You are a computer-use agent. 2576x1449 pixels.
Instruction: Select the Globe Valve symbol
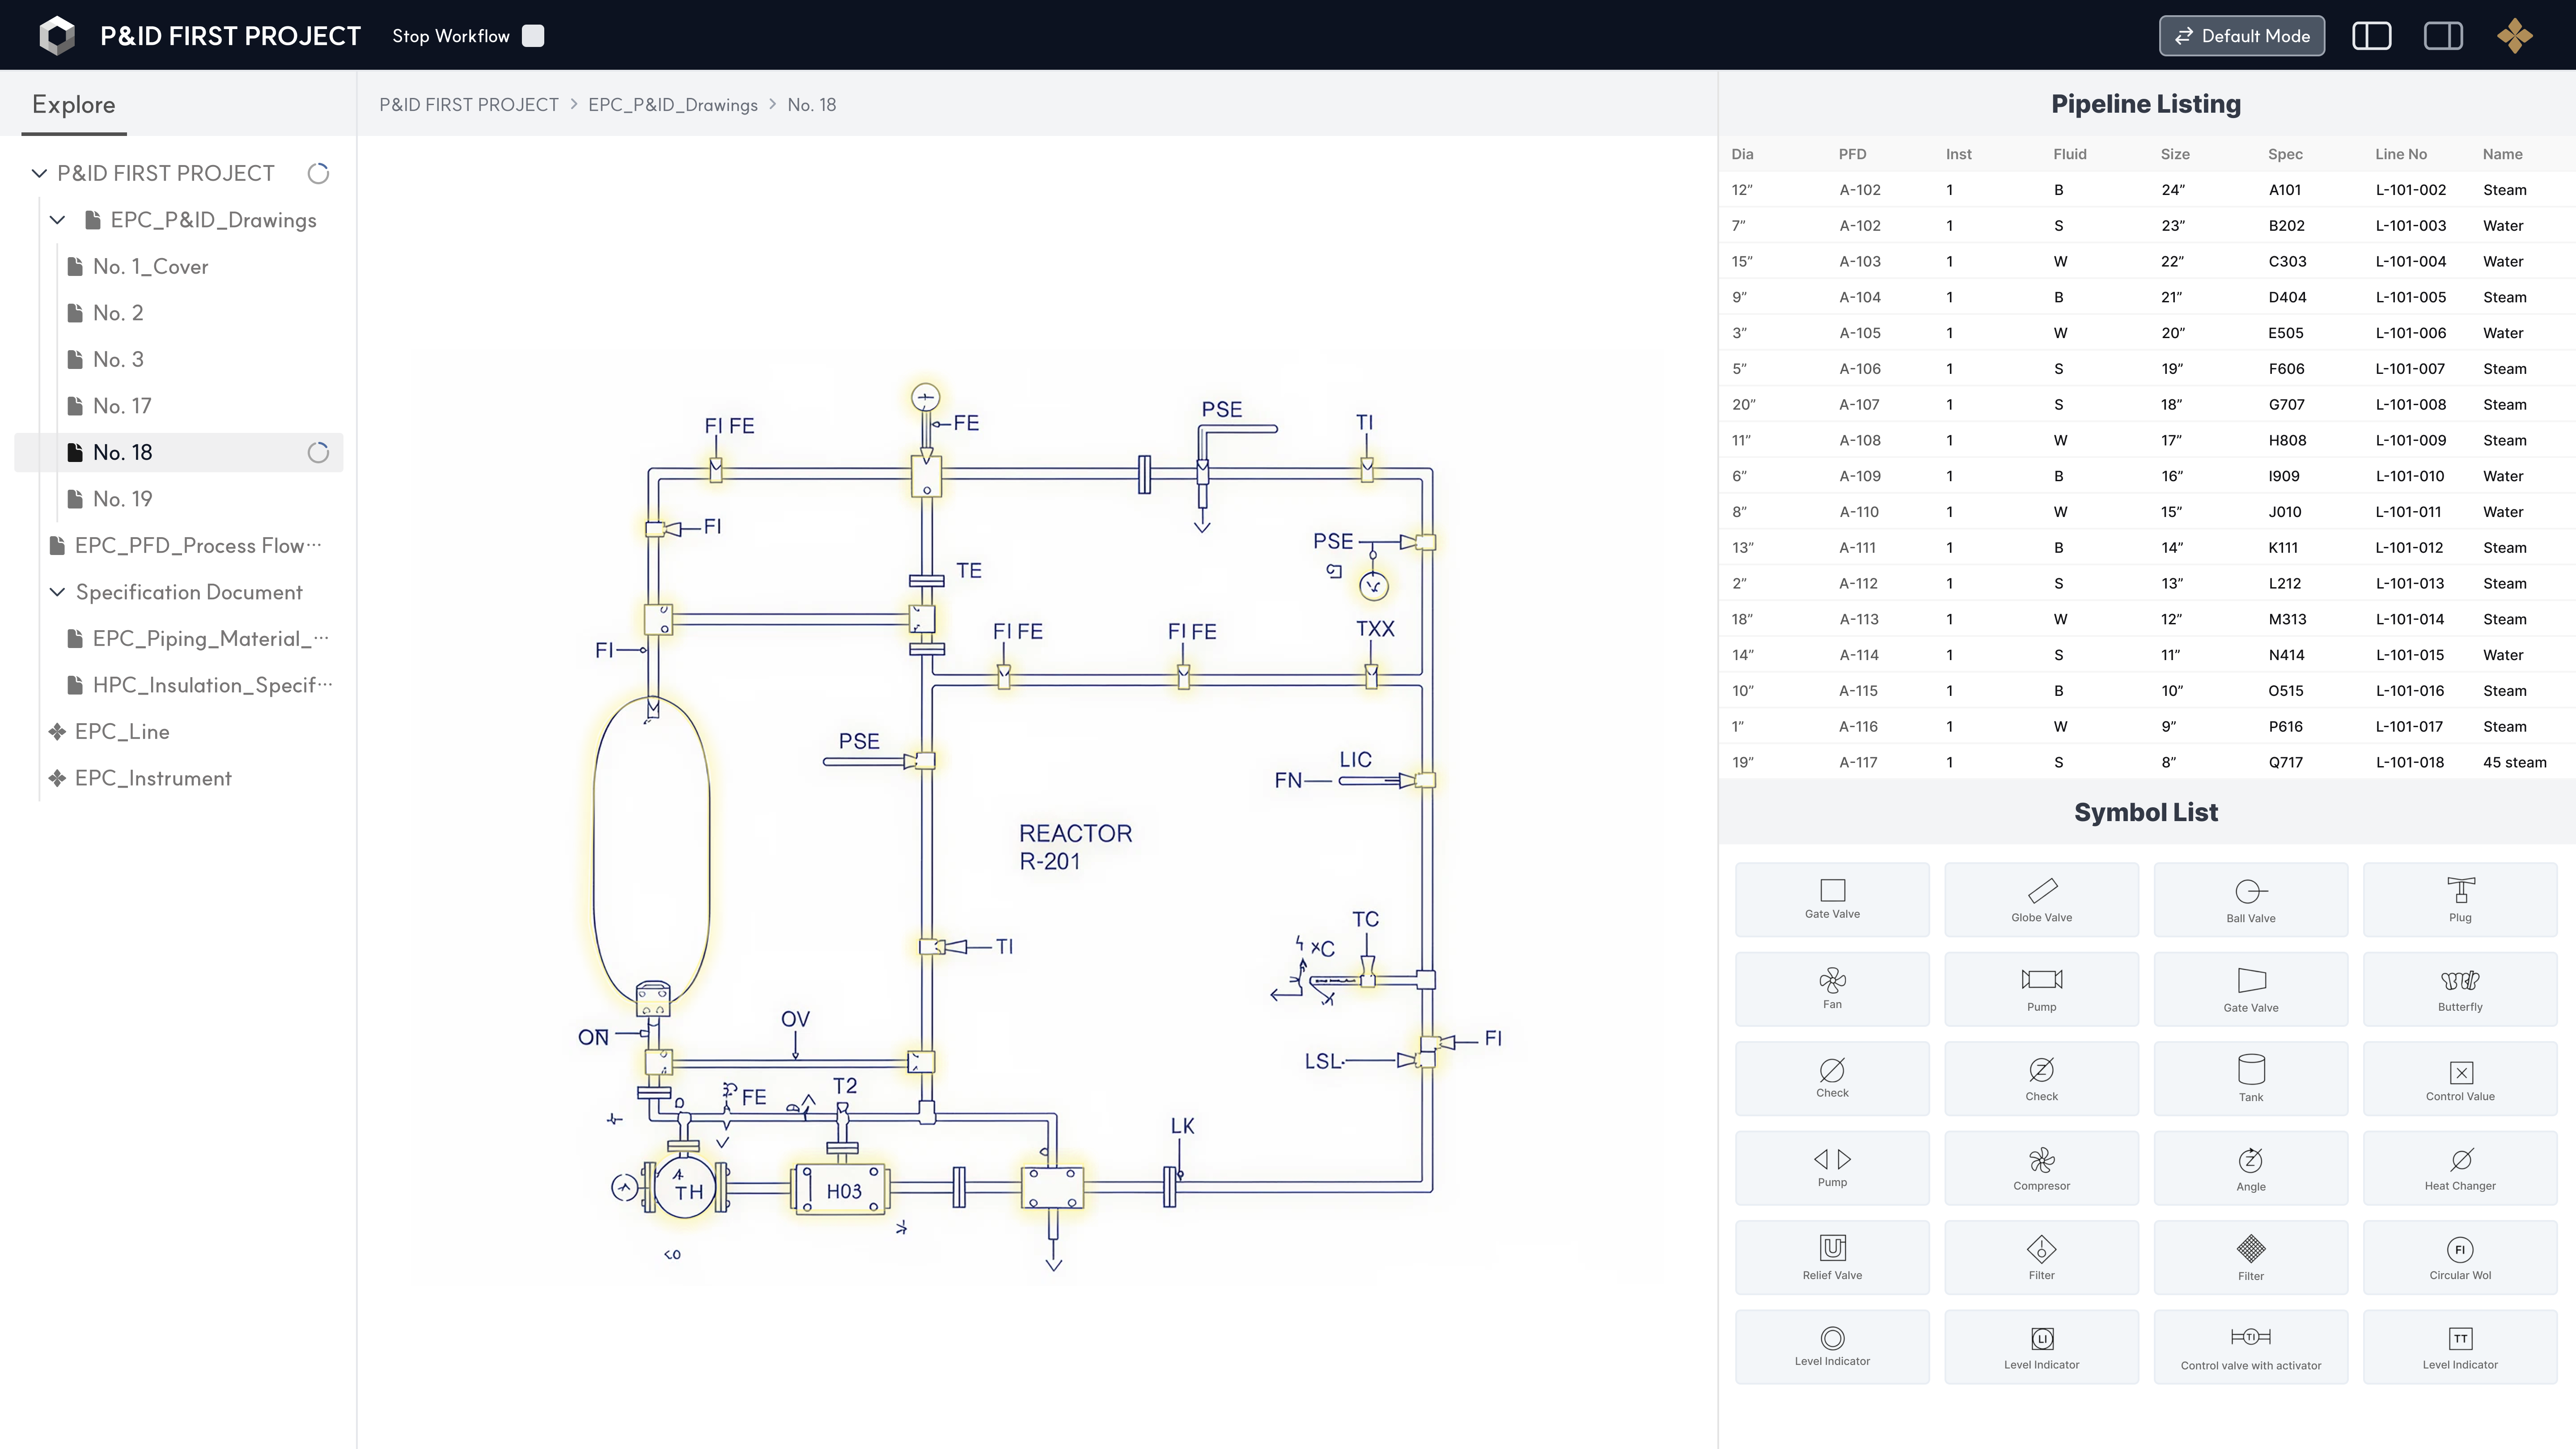tap(2041, 899)
